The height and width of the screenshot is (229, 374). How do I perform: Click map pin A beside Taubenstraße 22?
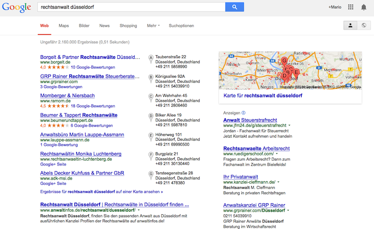[151, 59]
